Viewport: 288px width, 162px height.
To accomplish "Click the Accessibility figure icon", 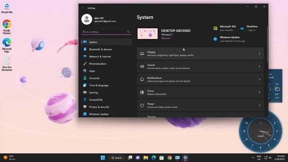I will tap(85, 99).
